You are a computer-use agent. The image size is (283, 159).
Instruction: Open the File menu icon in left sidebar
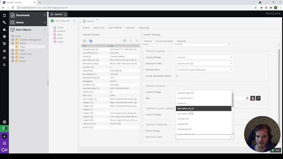click(4, 15)
